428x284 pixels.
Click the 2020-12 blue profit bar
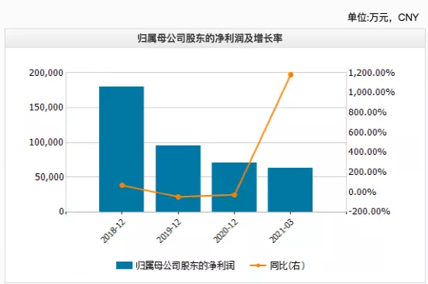[235, 187]
